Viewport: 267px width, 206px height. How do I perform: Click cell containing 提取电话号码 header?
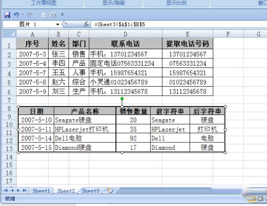point(187,43)
